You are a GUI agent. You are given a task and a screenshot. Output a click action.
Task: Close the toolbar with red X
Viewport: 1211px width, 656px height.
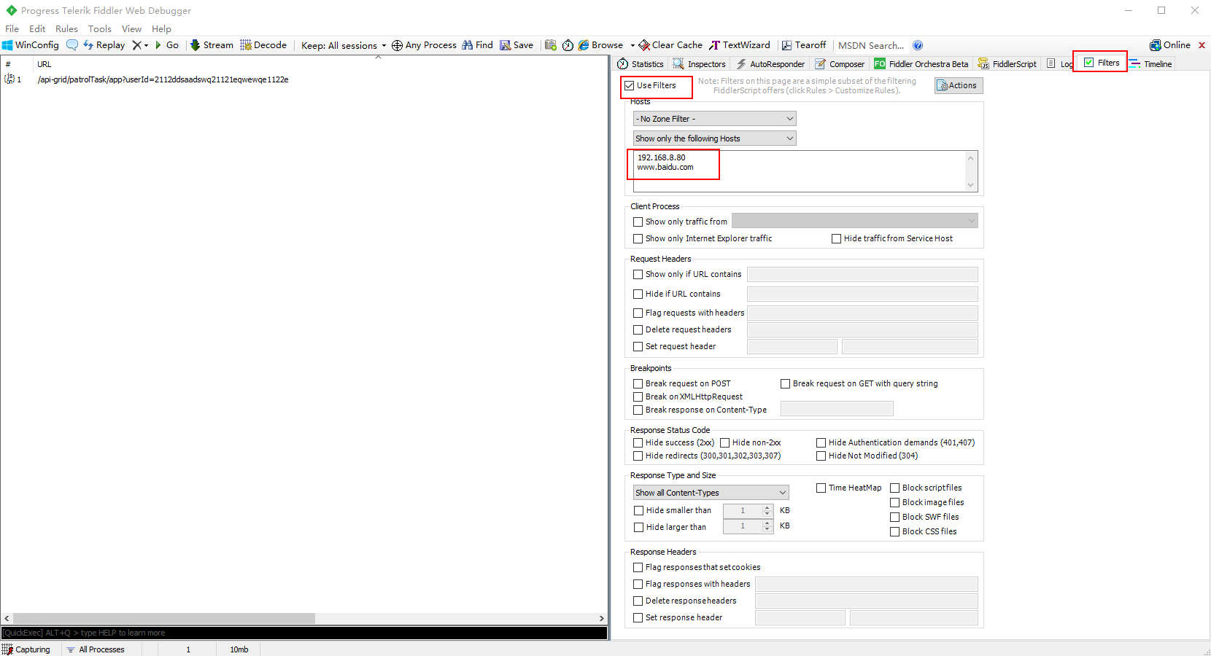coord(1202,45)
